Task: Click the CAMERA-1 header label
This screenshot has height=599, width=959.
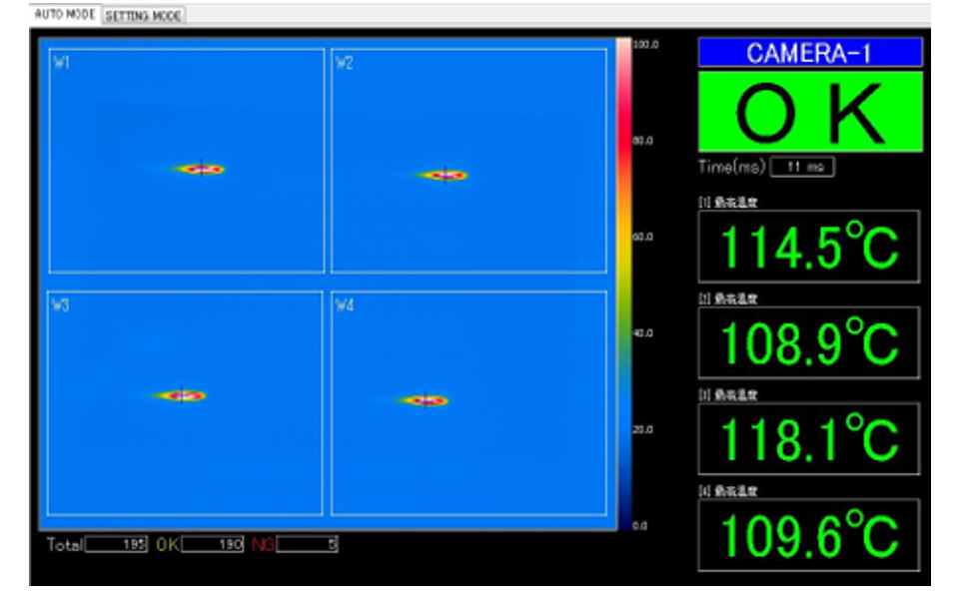Action: click(809, 53)
